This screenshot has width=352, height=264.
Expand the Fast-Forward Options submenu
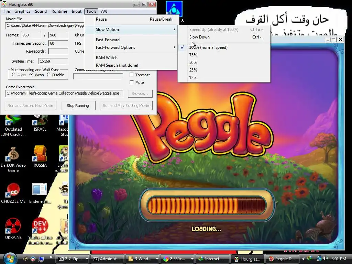click(132, 47)
